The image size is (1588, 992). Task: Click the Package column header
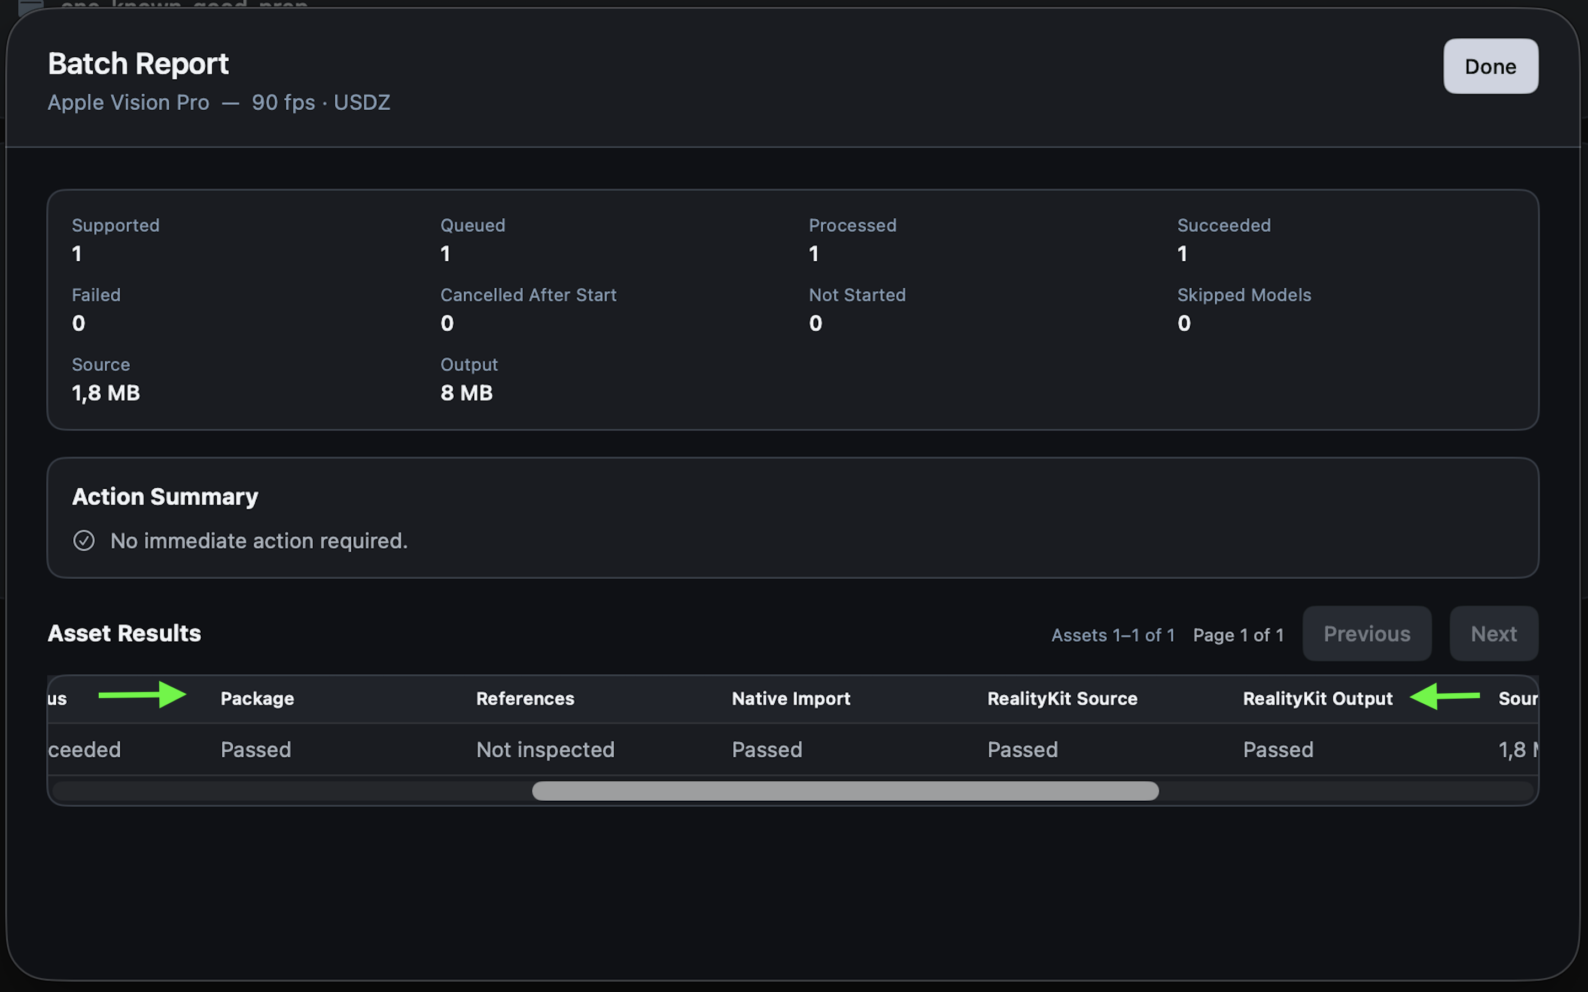coord(257,699)
